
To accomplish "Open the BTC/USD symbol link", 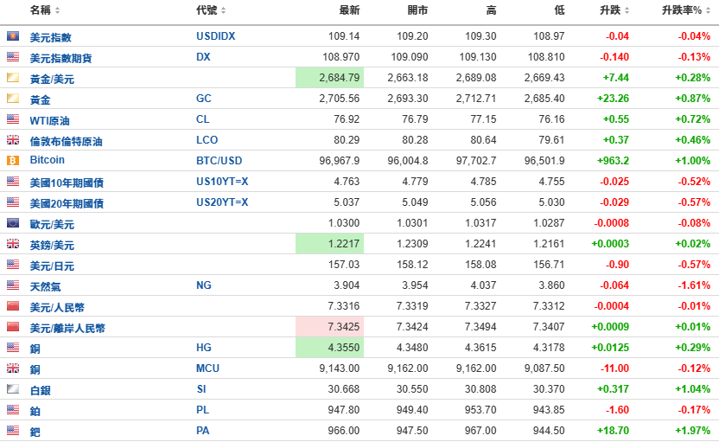I will click(x=218, y=161).
